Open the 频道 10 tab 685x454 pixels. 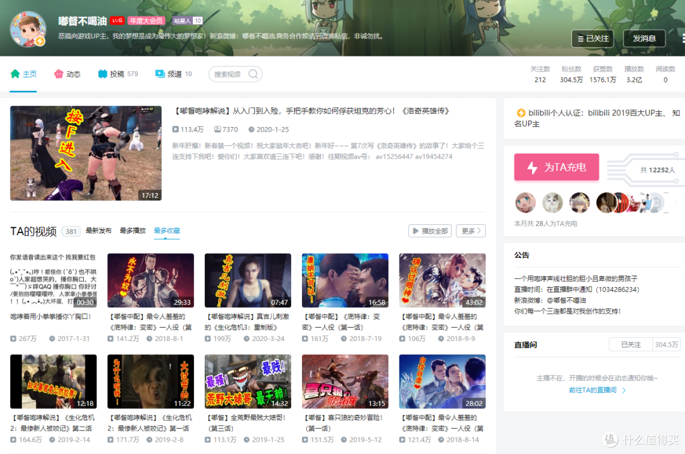coord(173,74)
